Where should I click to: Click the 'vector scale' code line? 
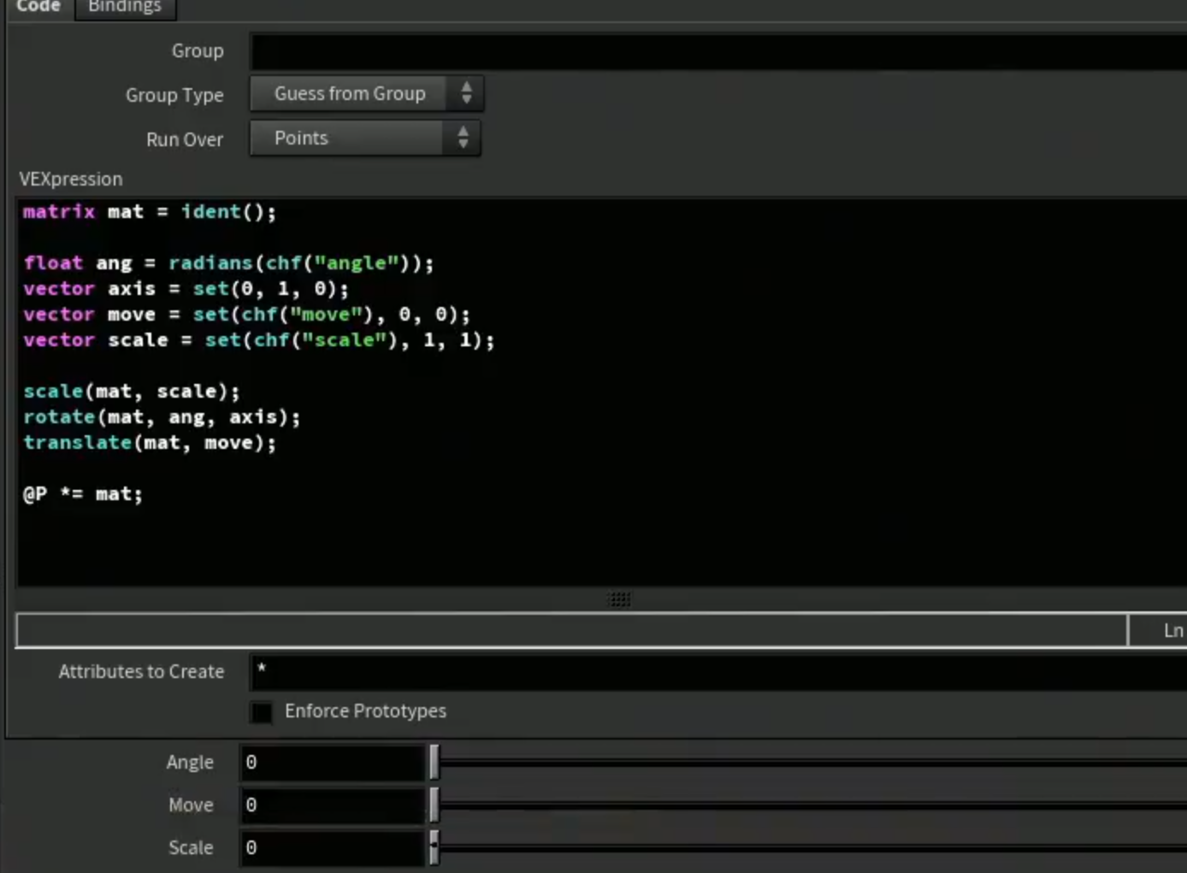258,340
